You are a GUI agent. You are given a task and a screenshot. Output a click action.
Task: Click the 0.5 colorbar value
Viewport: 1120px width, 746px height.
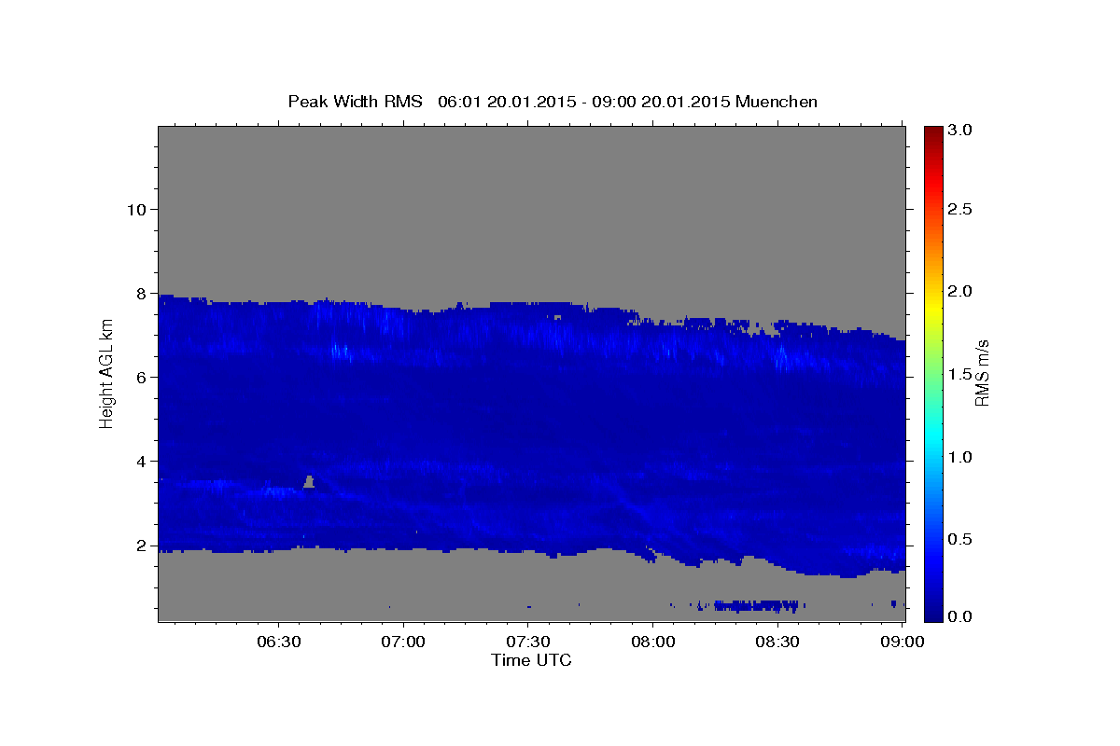(x=959, y=539)
